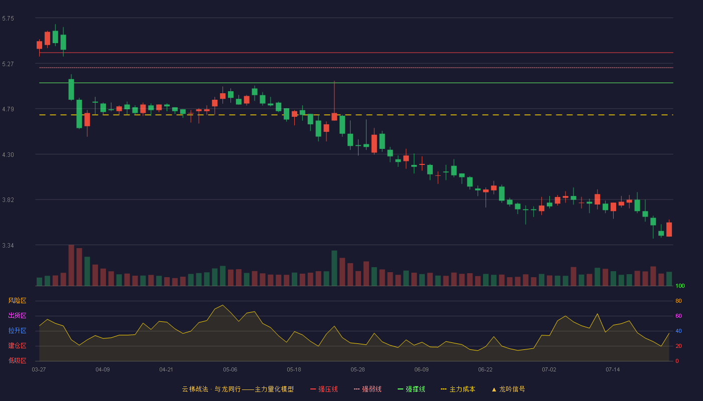Click the 05-06 date label
703x401 pixels.
[230, 369]
